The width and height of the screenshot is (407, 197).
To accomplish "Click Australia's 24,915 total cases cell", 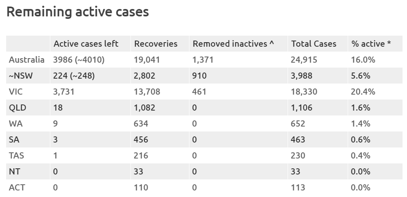I will pyautogui.click(x=304, y=60).
